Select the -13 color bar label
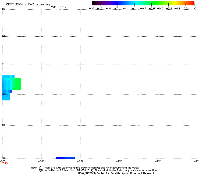The width and height of the screenshot is (199, 175). [x=100, y=9]
